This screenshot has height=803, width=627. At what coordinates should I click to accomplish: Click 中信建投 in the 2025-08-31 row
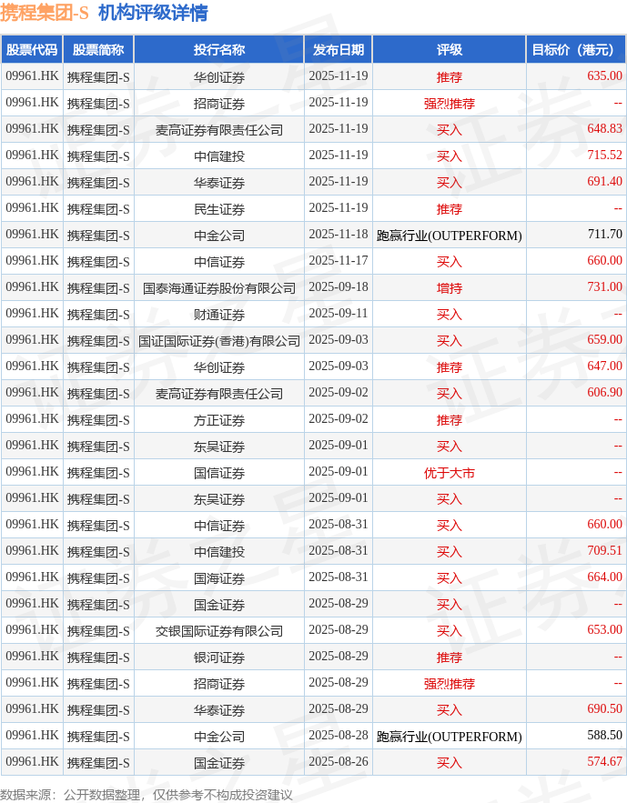tap(219, 552)
